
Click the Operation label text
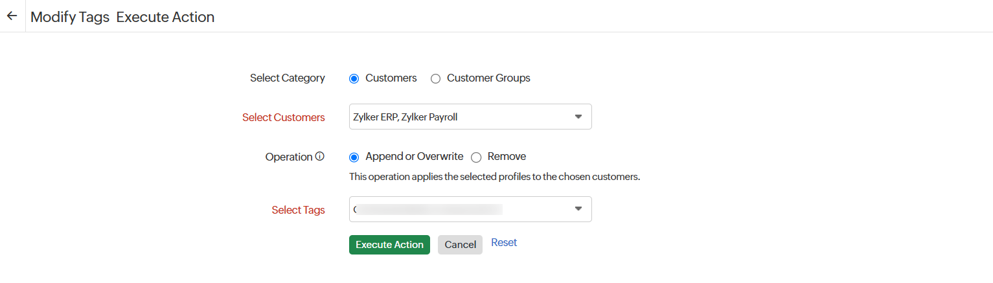point(288,157)
